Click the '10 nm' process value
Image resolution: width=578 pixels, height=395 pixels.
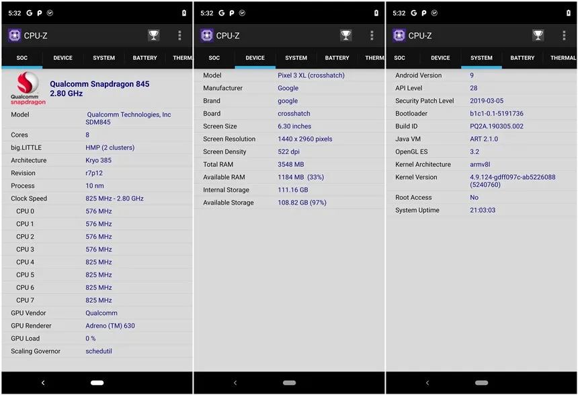click(95, 186)
